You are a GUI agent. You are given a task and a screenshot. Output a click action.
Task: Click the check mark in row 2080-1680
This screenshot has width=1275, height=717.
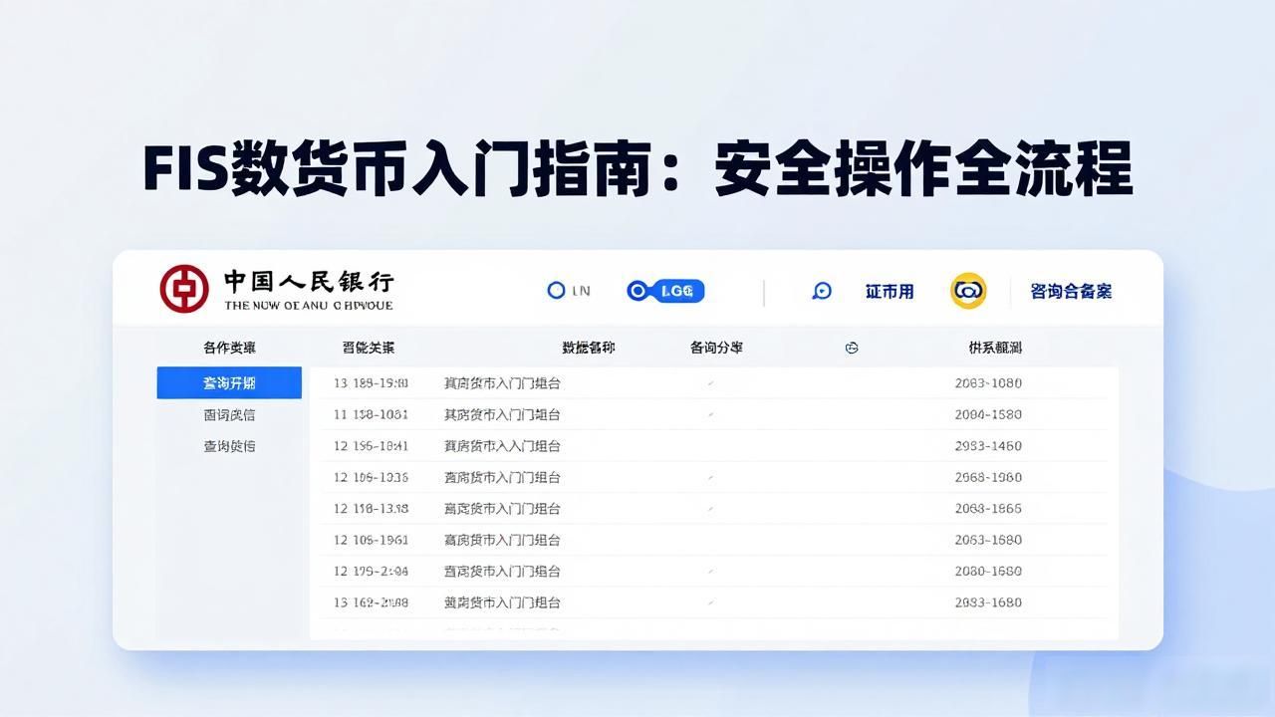point(710,572)
